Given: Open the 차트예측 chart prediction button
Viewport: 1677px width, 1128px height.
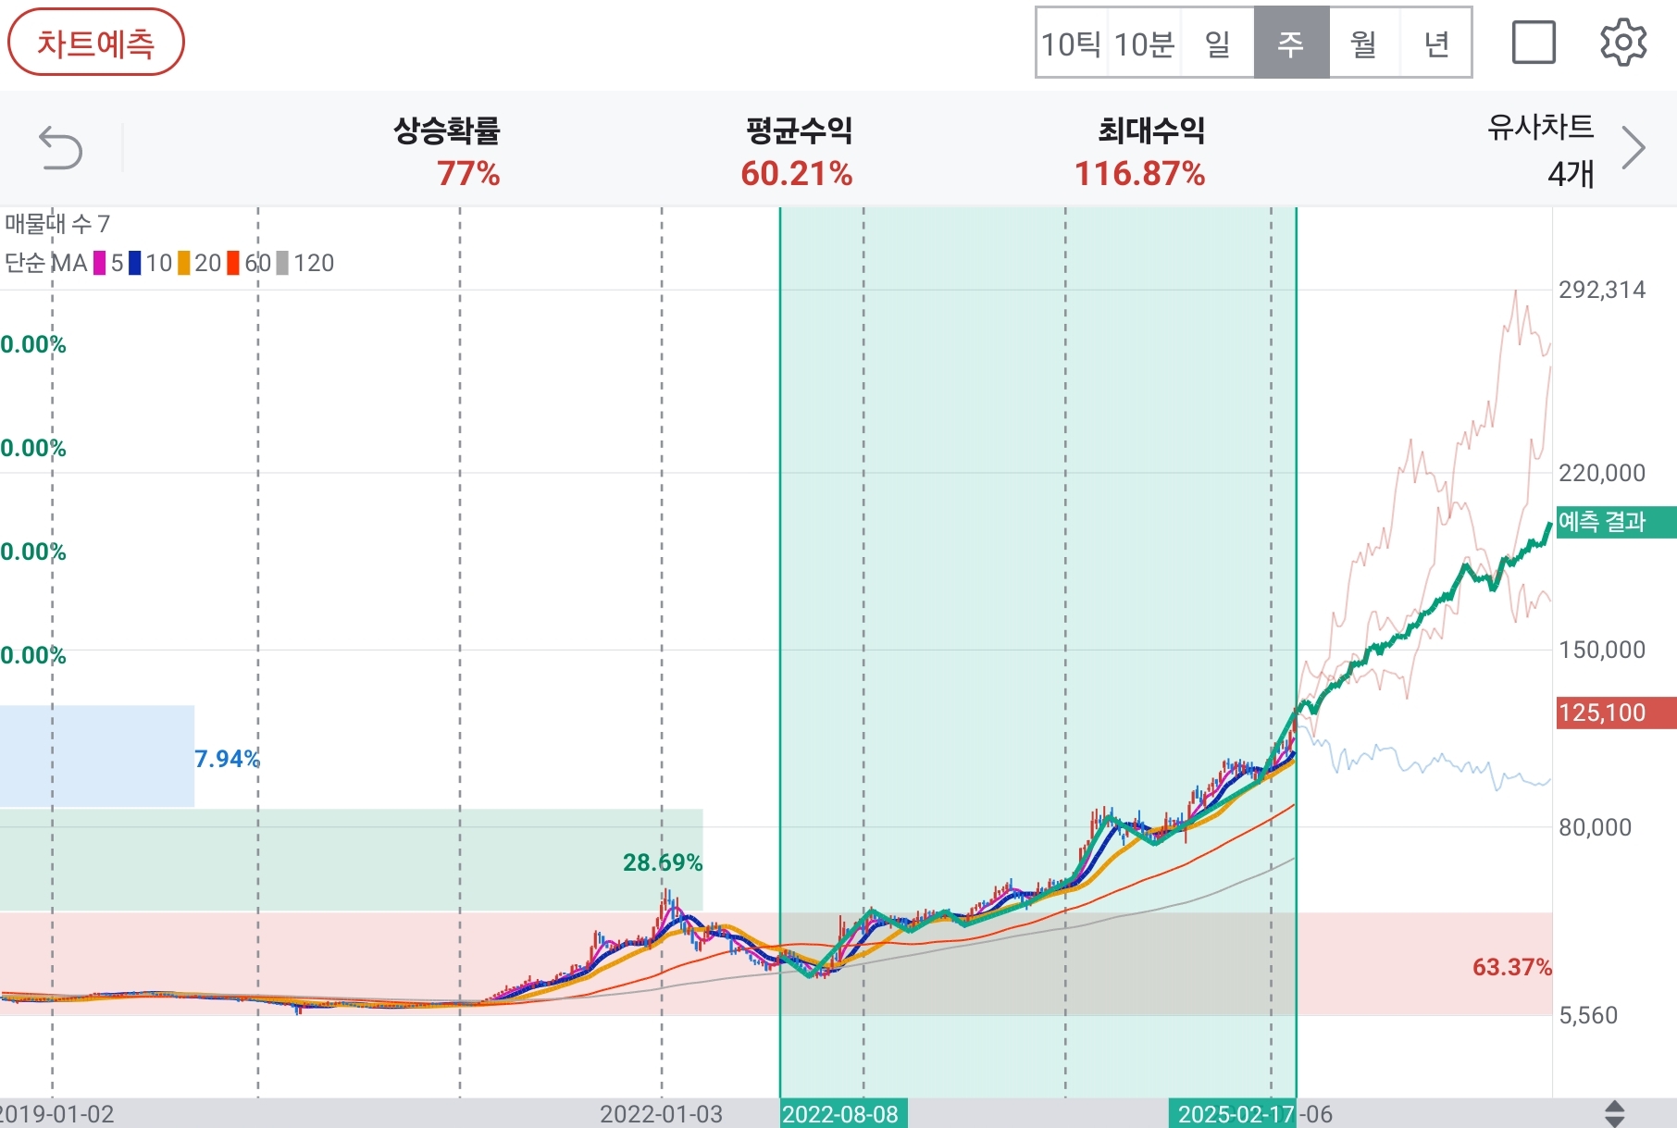Looking at the screenshot, I should pyautogui.click(x=96, y=43).
